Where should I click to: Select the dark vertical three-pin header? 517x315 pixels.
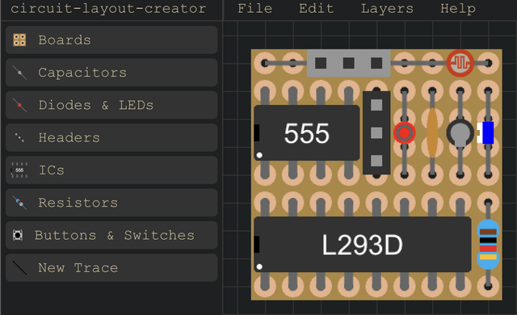tap(376, 132)
